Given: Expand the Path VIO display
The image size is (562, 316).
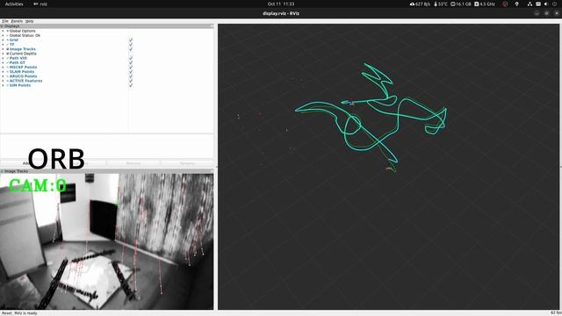Looking at the screenshot, I should (x=3, y=58).
